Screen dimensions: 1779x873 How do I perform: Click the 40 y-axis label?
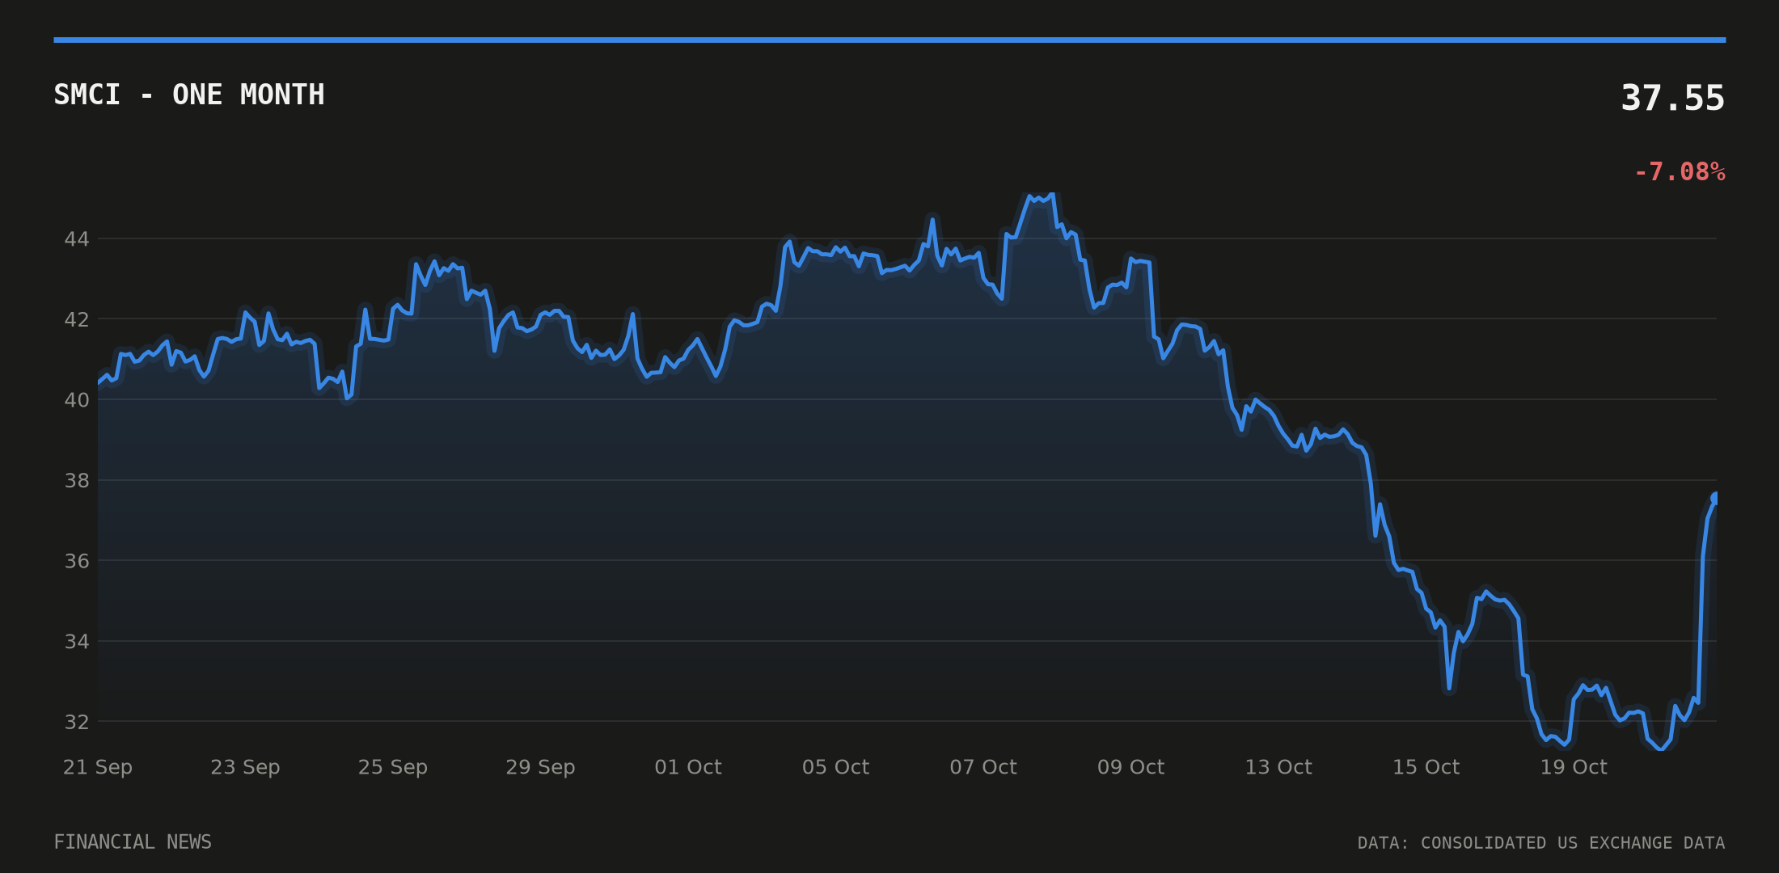click(77, 400)
